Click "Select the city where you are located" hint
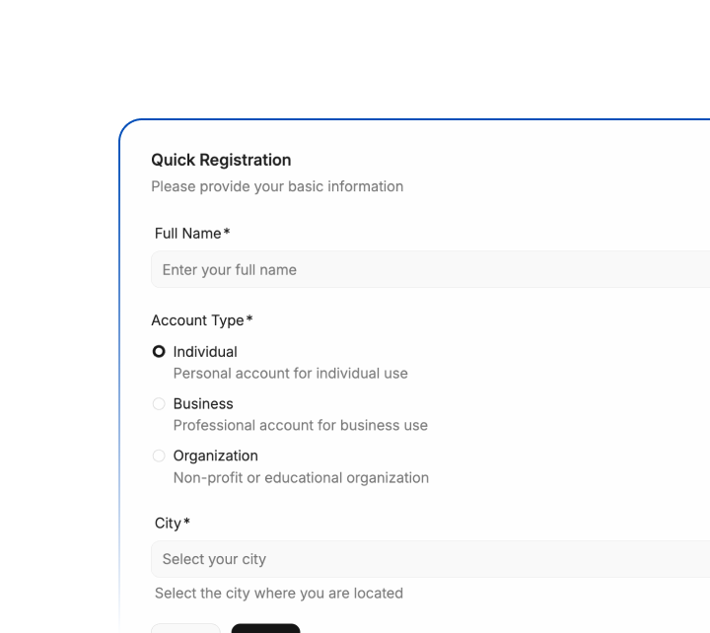The width and height of the screenshot is (710, 633). click(279, 594)
